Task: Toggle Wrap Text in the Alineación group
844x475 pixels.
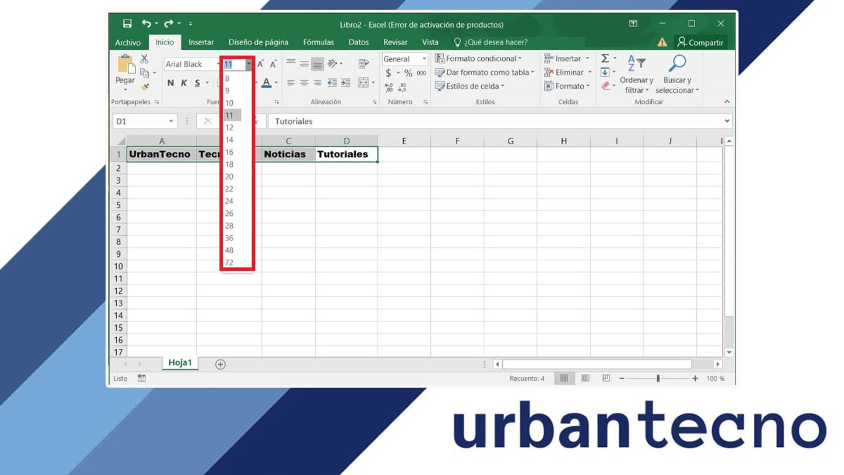Action: (363, 63)
